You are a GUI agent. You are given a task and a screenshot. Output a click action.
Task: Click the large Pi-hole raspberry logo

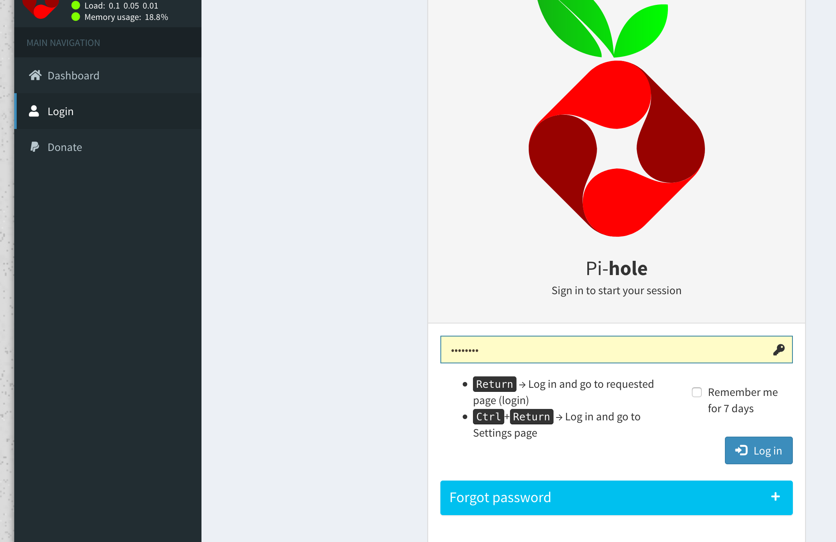click(617, 118)
